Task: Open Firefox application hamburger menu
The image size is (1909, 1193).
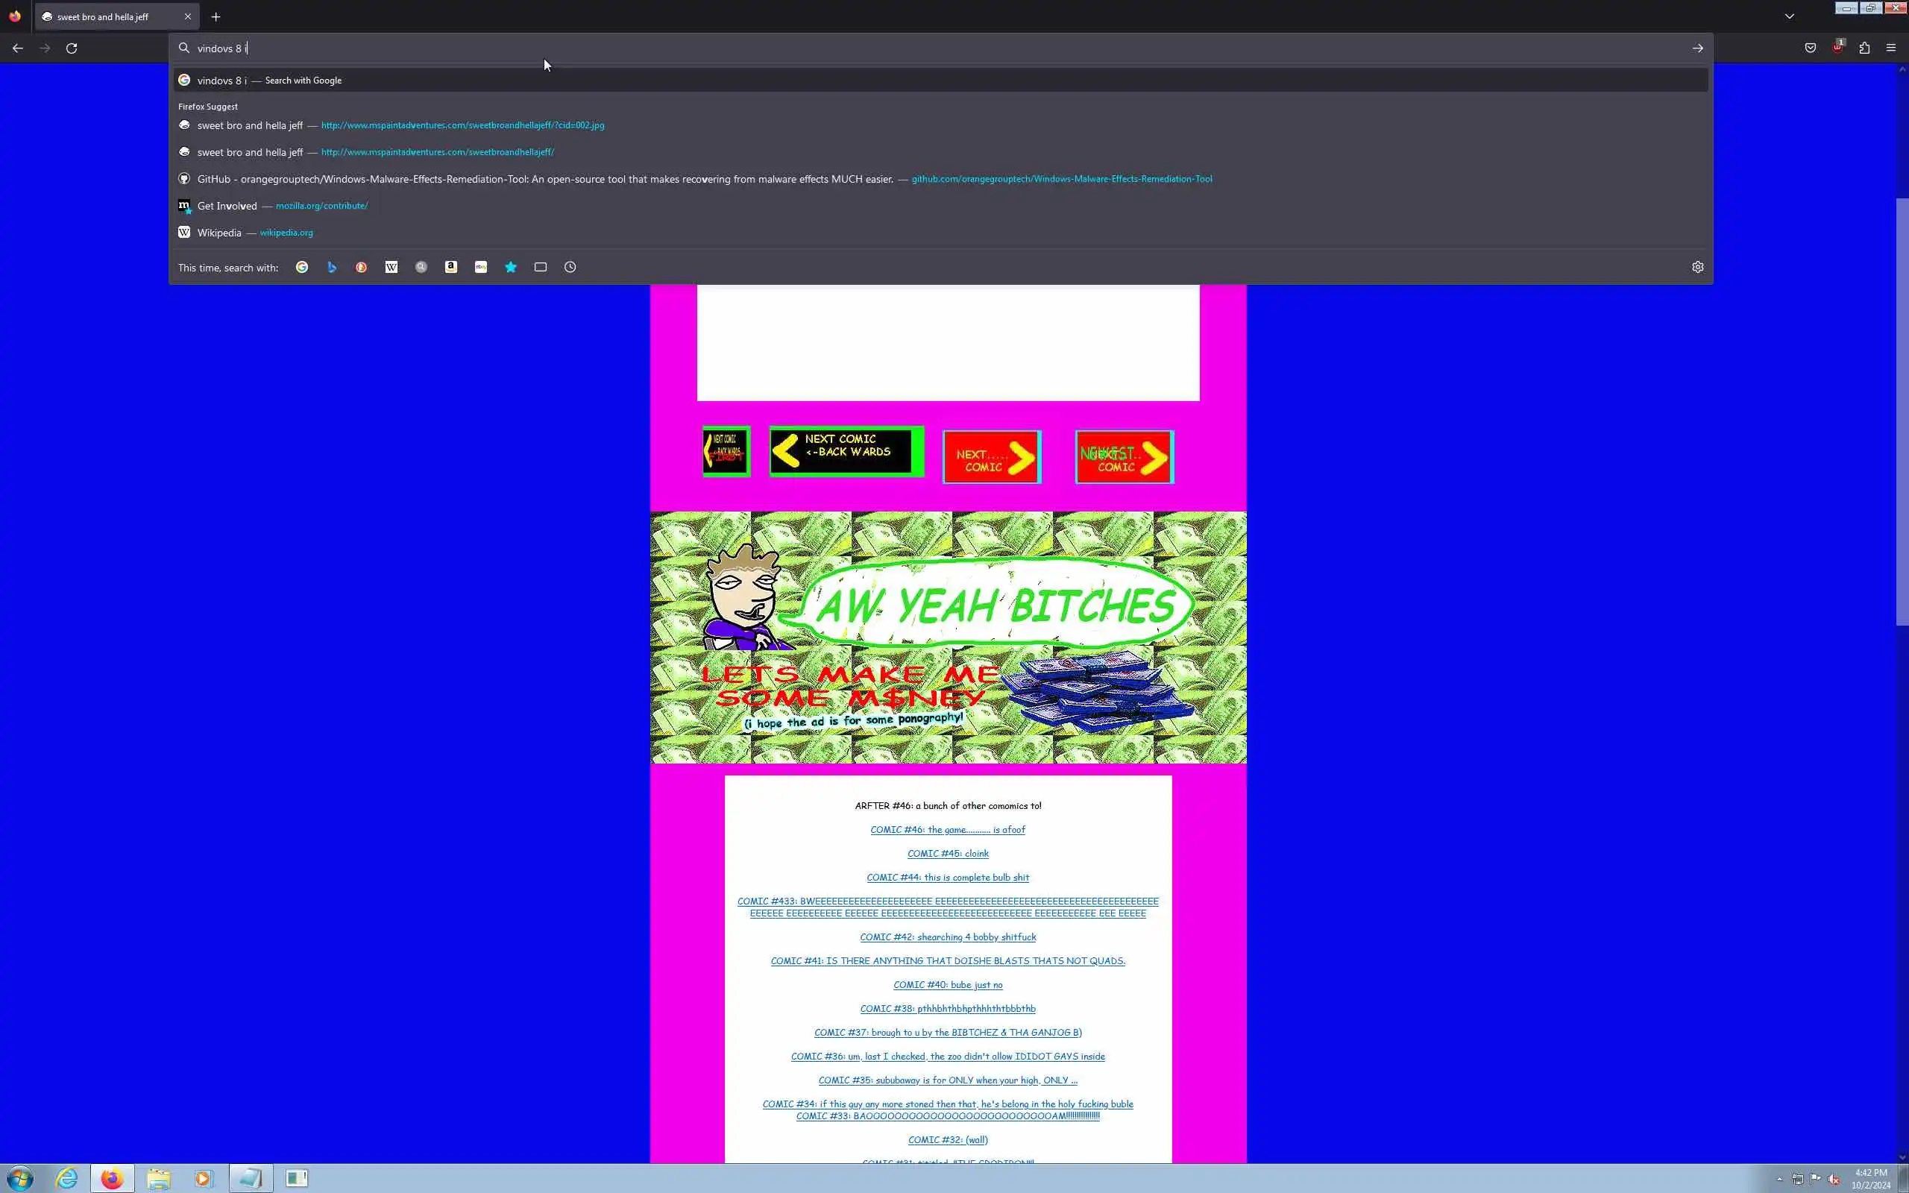Action: [x=1891, y=48]
